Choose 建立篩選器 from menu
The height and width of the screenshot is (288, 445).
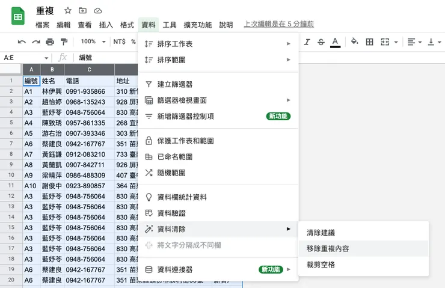(x=218, y=84)
